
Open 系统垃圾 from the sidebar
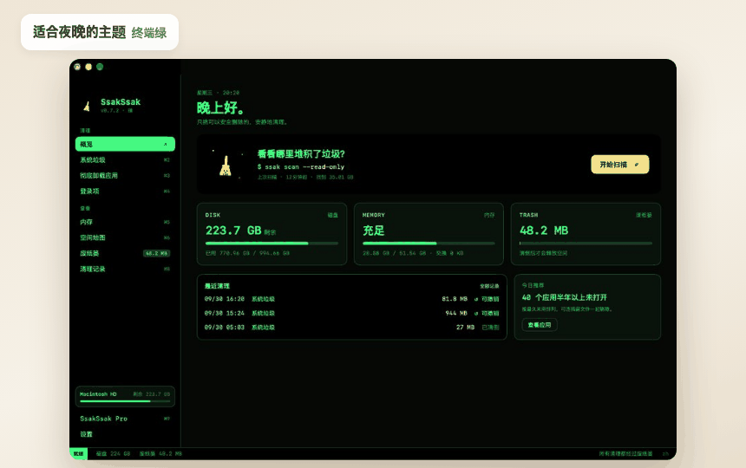[x=125, y=160]
